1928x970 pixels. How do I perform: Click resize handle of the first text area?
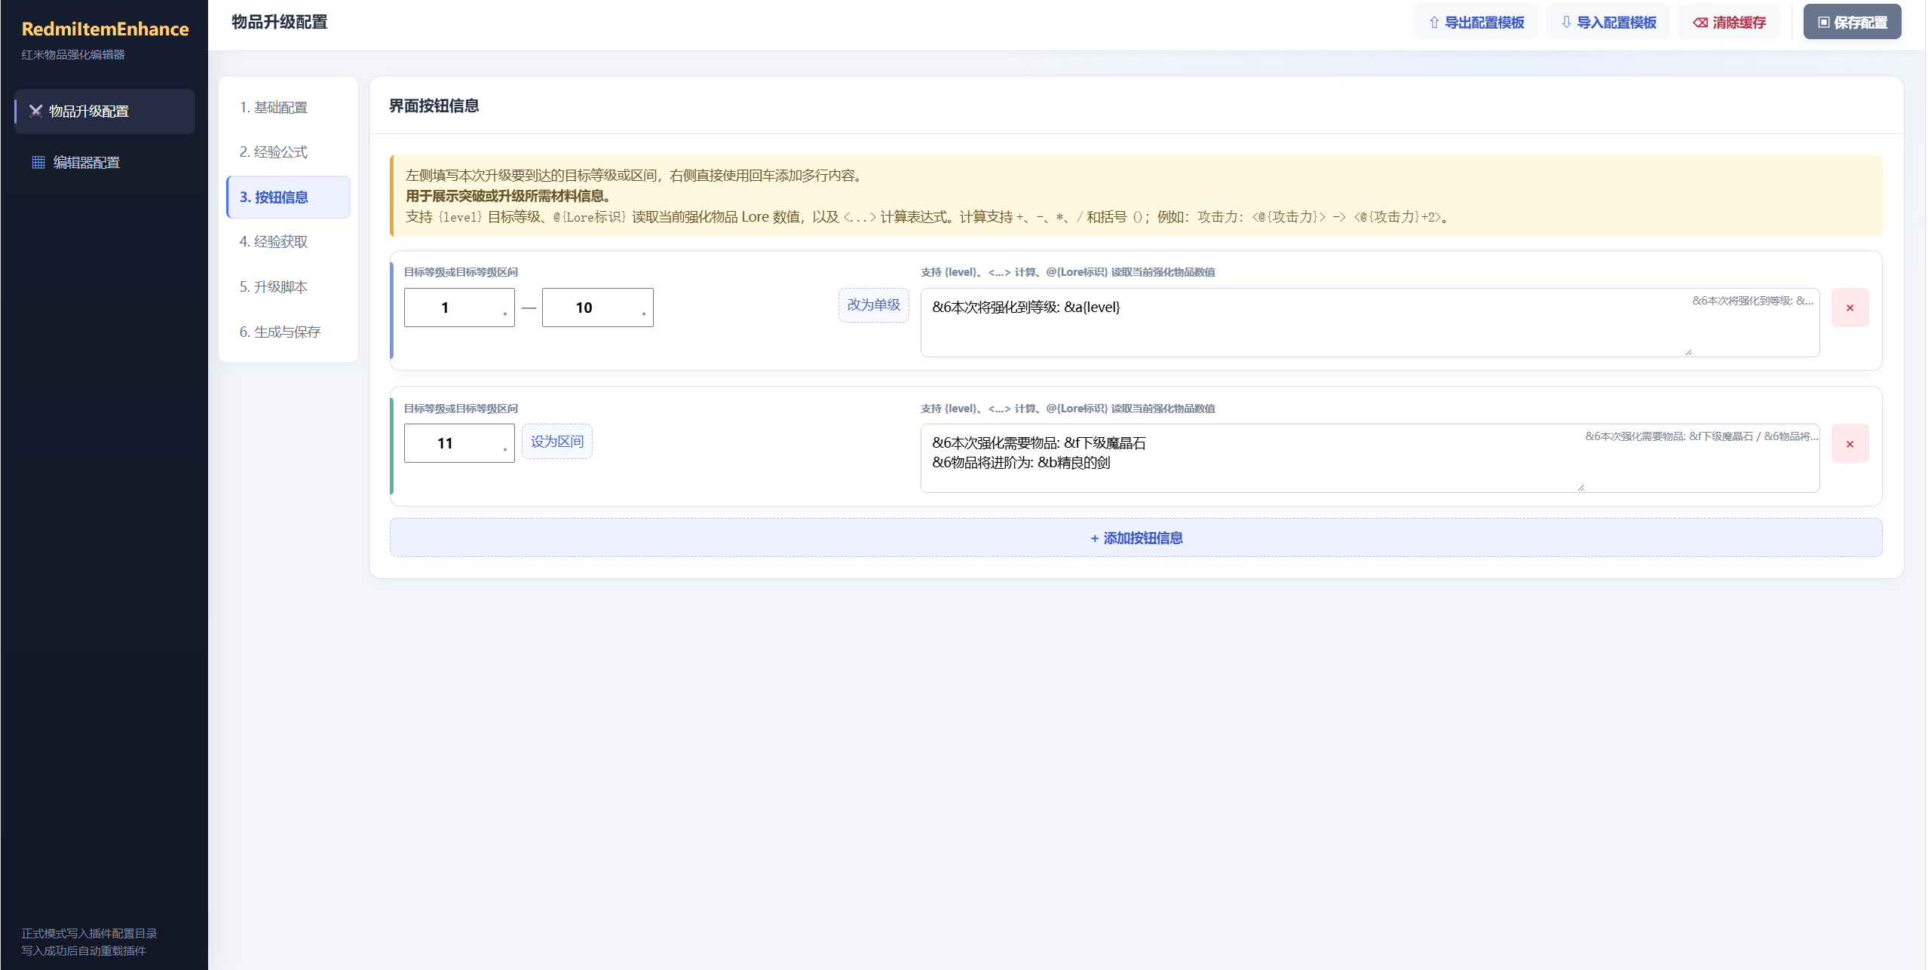[x=1689, y=351]
